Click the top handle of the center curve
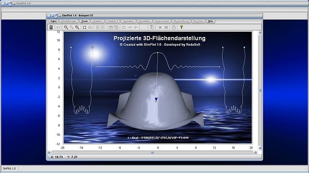 158,52
